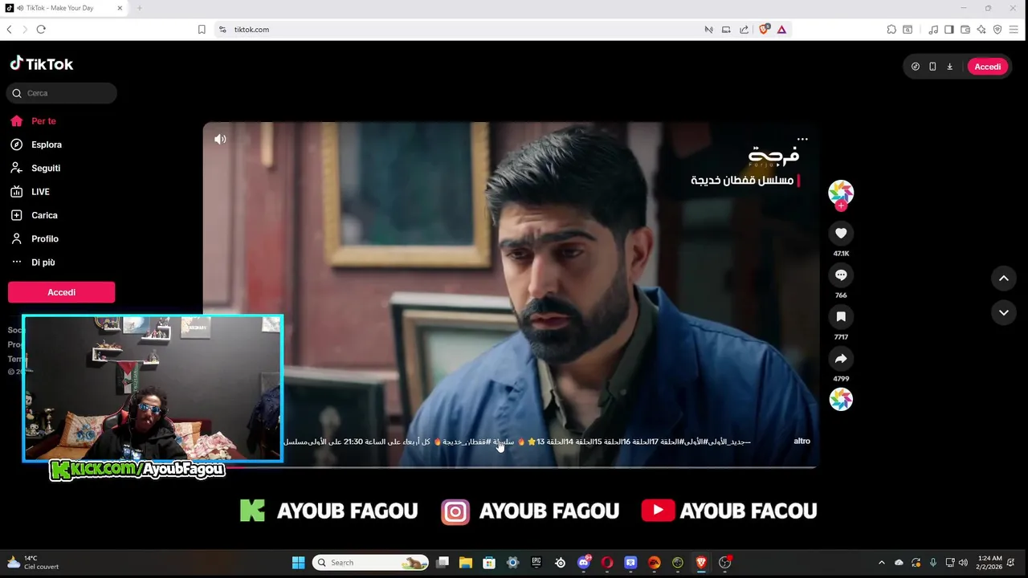This screenshot has height=578, width=1028.
Task: Click the phone app icon in the header
Action: (932, 67)
